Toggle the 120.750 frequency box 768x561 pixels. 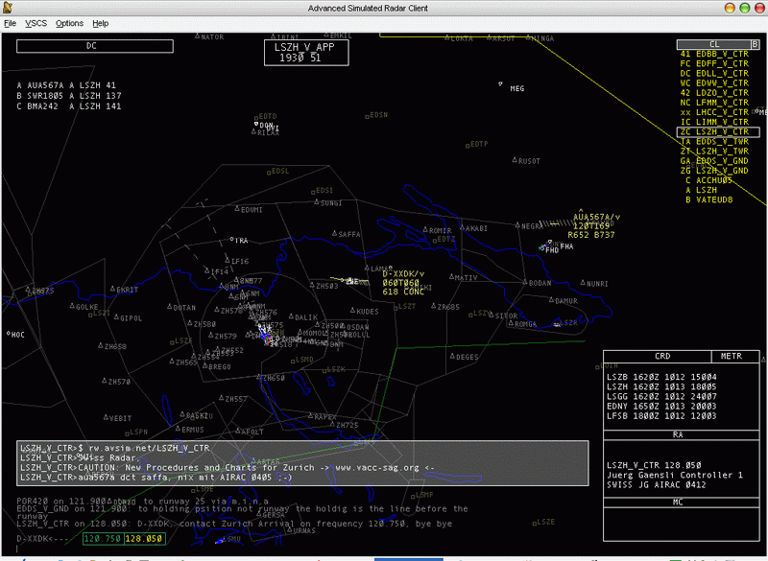coord(104,540)
